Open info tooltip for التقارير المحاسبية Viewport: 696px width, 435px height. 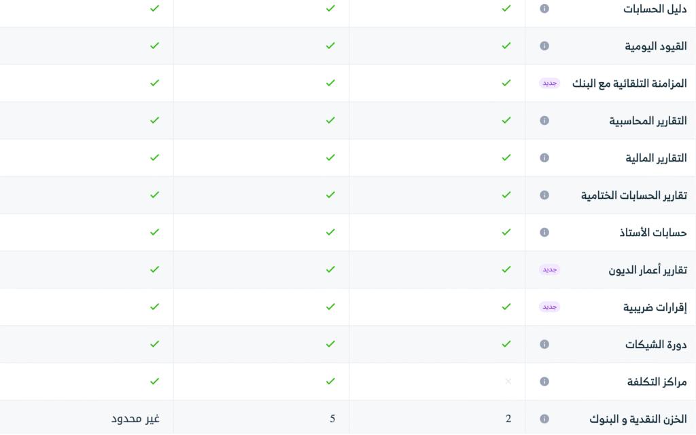[x=544, y=121]
